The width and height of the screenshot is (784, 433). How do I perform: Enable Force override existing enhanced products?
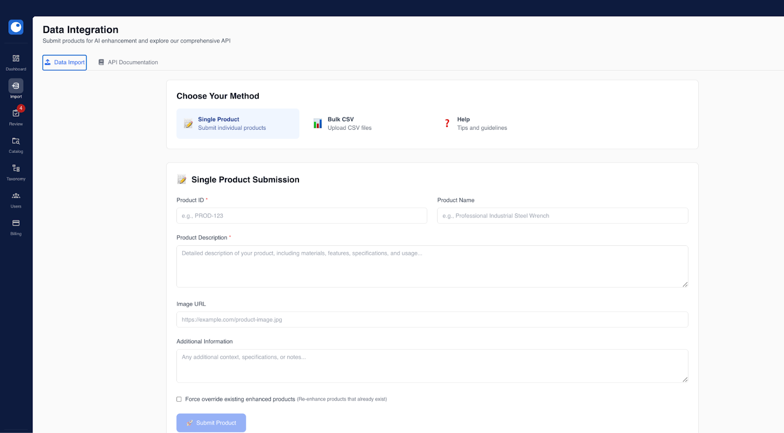(179, 399)
